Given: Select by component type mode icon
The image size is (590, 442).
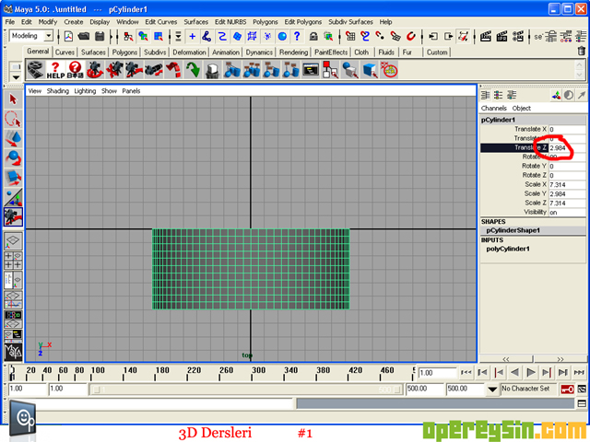Looking at the screenshot, I should (159, 37).
